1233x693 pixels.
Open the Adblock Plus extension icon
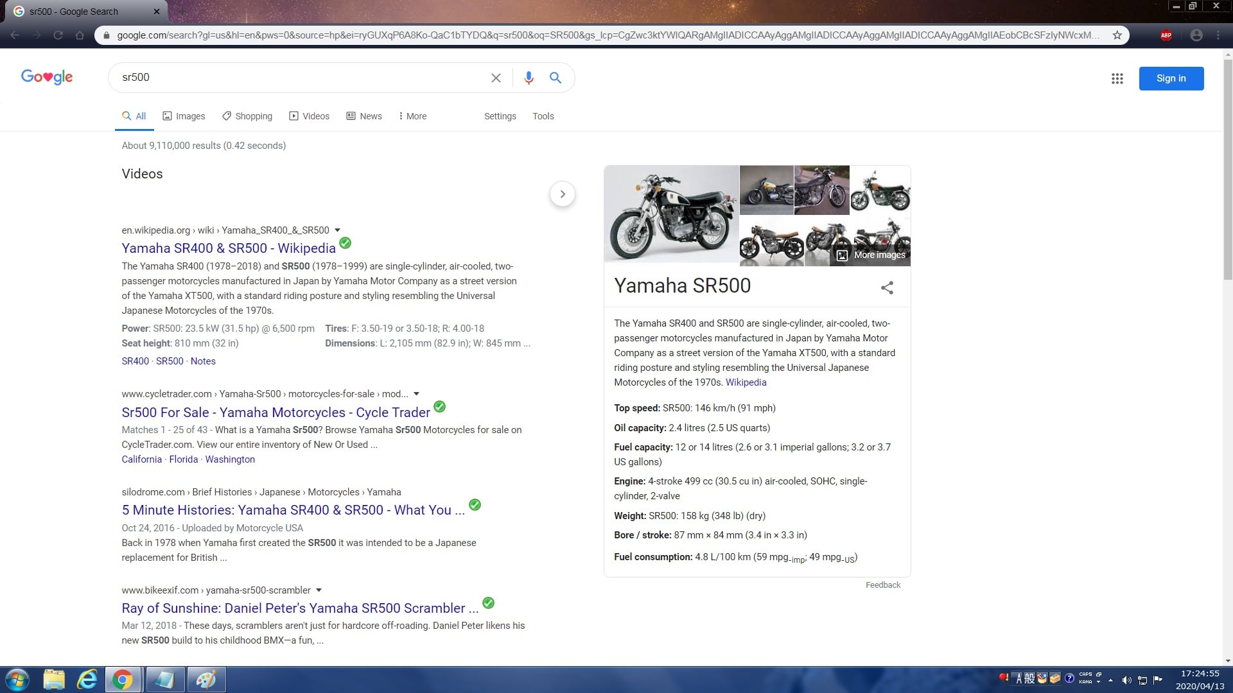[1166, 35]
